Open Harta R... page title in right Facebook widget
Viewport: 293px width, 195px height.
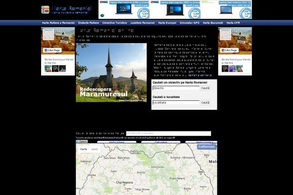click(240, 31)
